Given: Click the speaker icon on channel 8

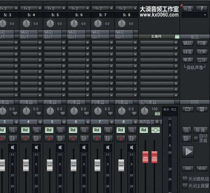Looking at the screenshot, I should click(x=132, y=148).
